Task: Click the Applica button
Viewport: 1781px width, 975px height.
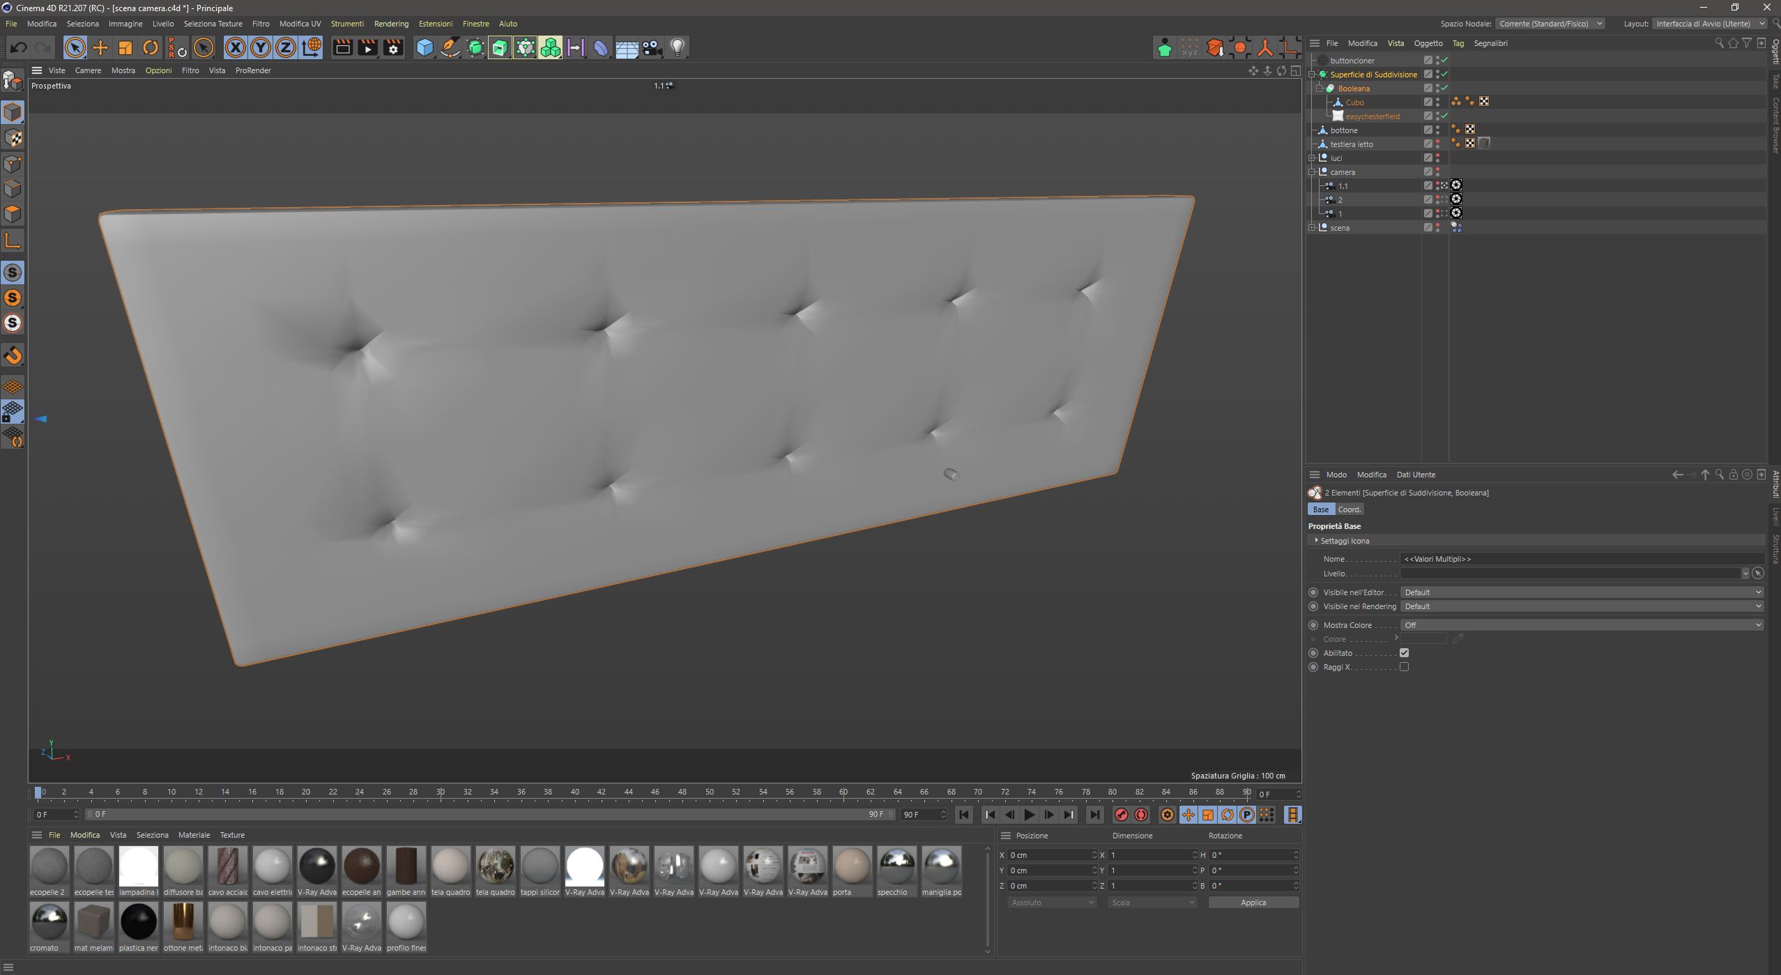Action: point(1253,903)
